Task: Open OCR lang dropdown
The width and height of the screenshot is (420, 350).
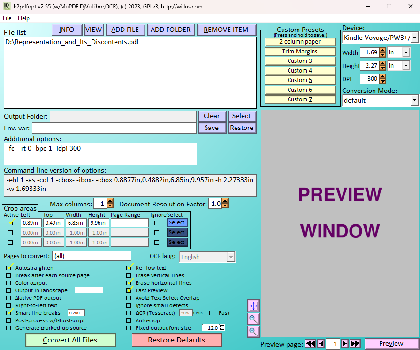Action: [230, 257]
